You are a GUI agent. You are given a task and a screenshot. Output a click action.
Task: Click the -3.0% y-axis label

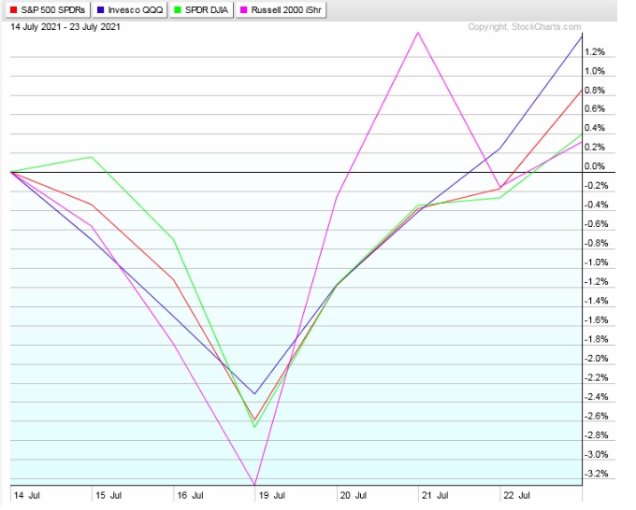click(597, 455)
